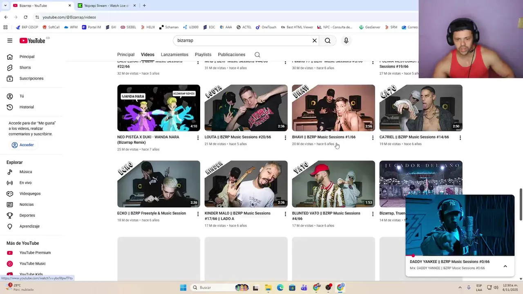Open more options for LOUTA BZRP Sessions #20/66
Screen dimensions: 523x294
[285, 138]
